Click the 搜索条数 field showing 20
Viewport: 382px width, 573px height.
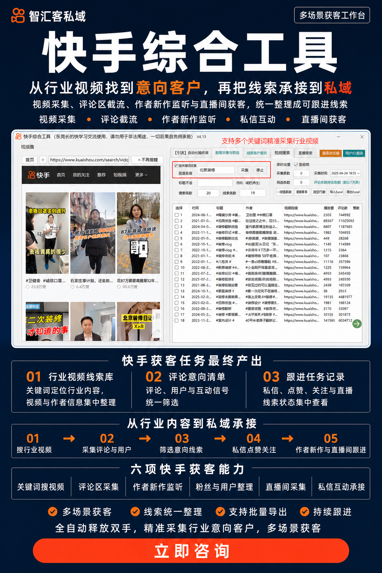coord(209,193)
